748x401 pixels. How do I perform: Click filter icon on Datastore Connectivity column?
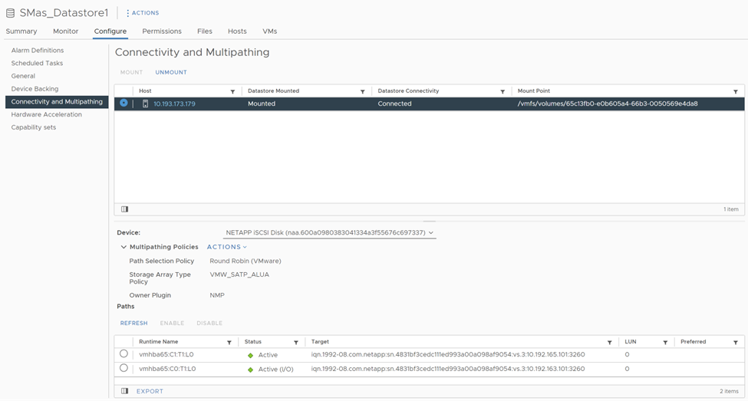point(503,91)
